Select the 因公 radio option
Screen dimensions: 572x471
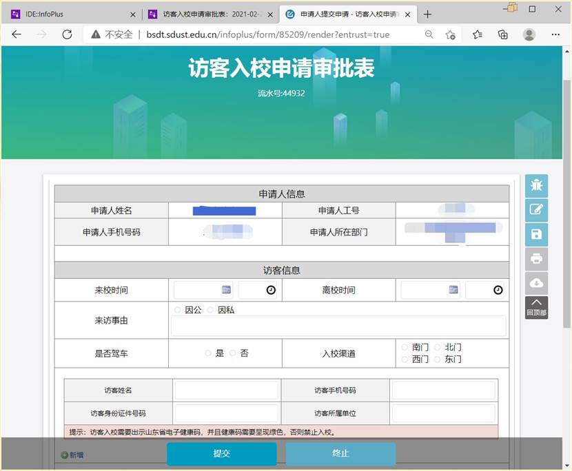click(x=178, y=310)
